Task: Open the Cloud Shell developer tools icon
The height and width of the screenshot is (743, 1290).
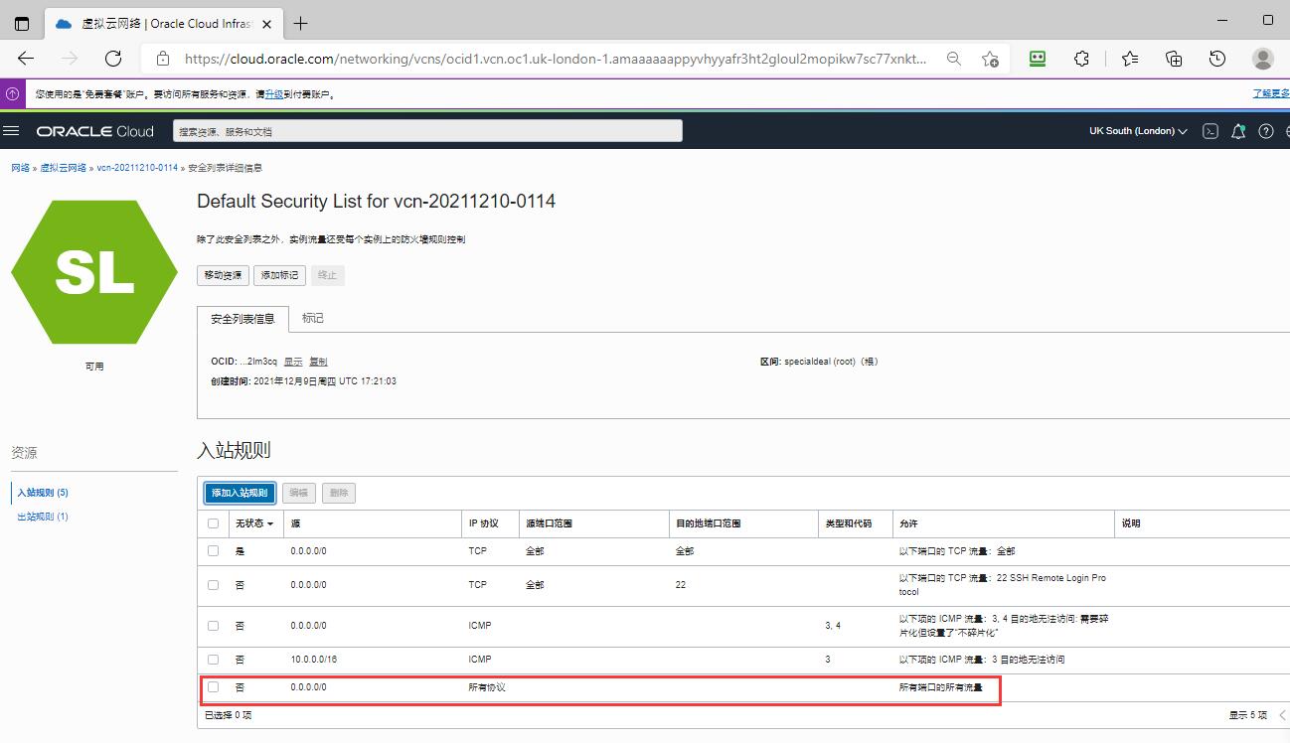Action: click(x=1210, y=131)
